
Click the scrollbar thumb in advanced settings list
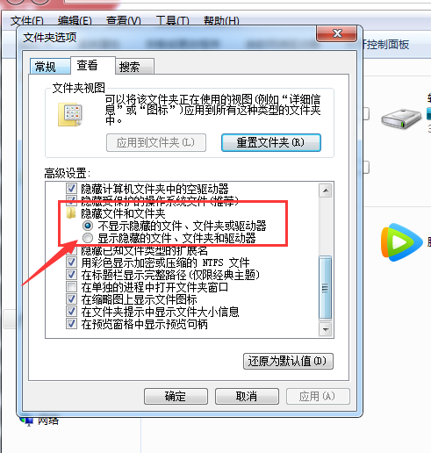326,287
